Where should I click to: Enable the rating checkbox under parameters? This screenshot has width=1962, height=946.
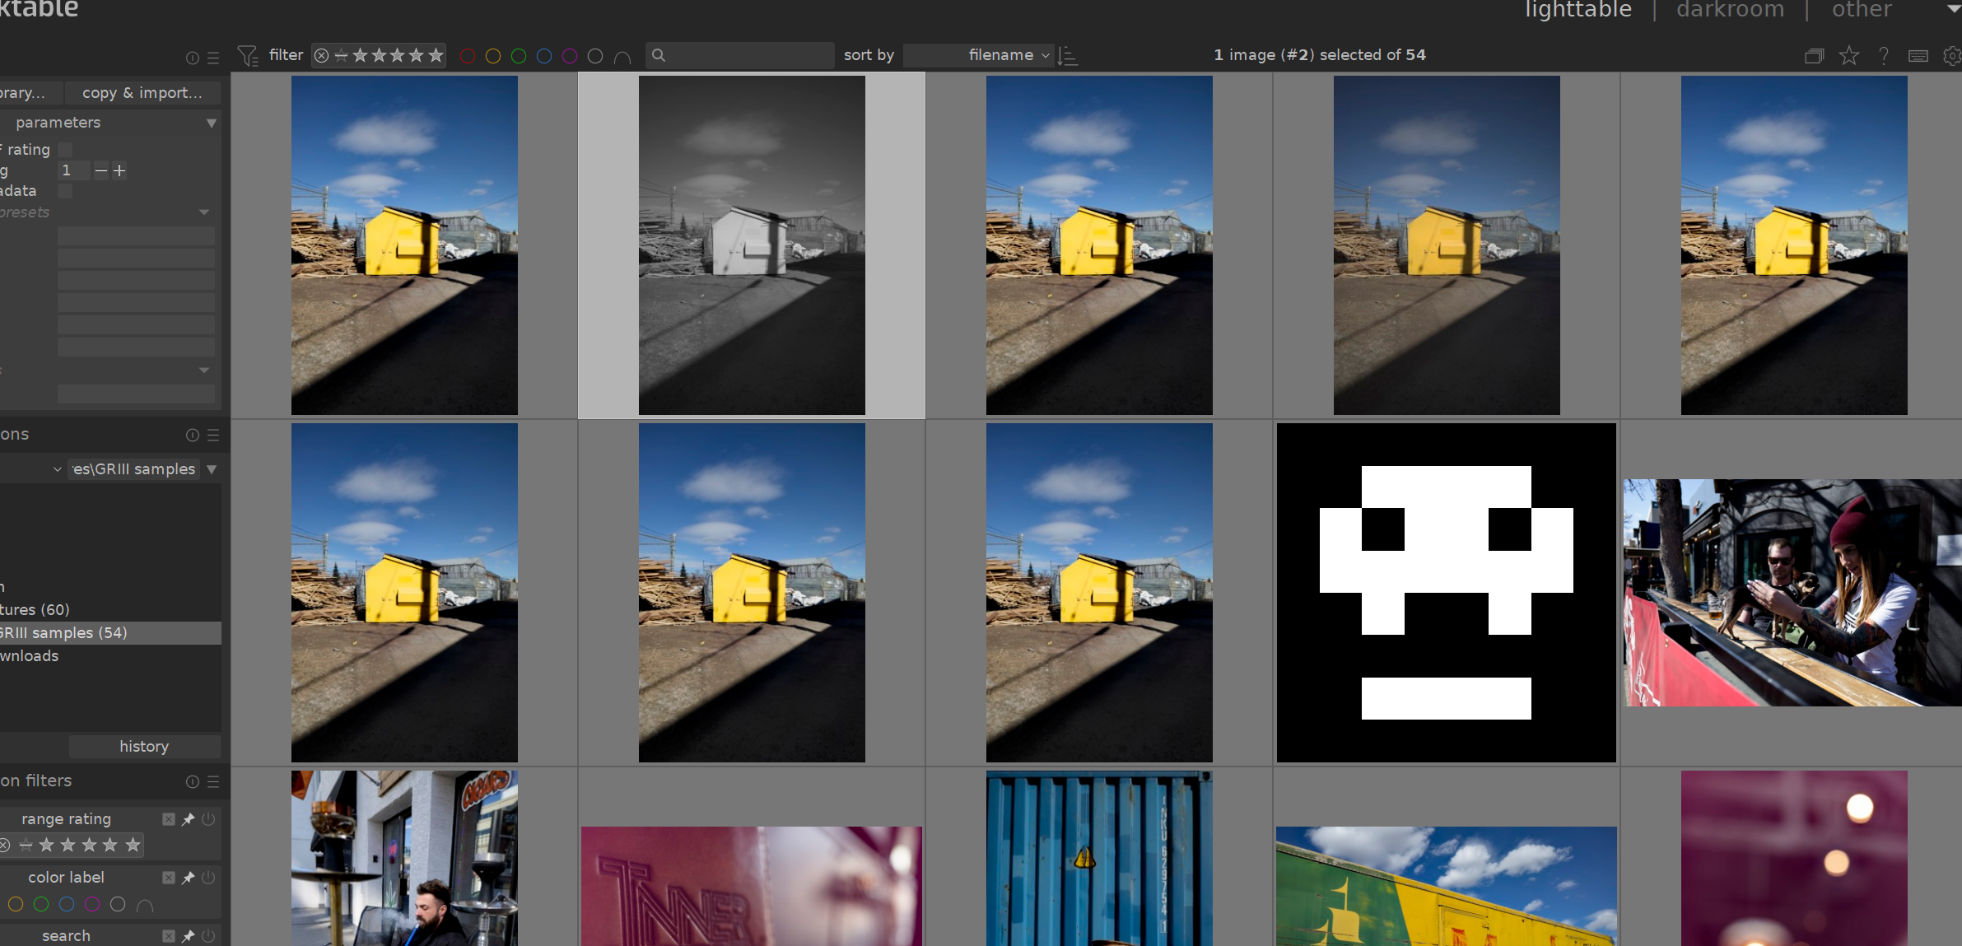click(x=66, y=149)
